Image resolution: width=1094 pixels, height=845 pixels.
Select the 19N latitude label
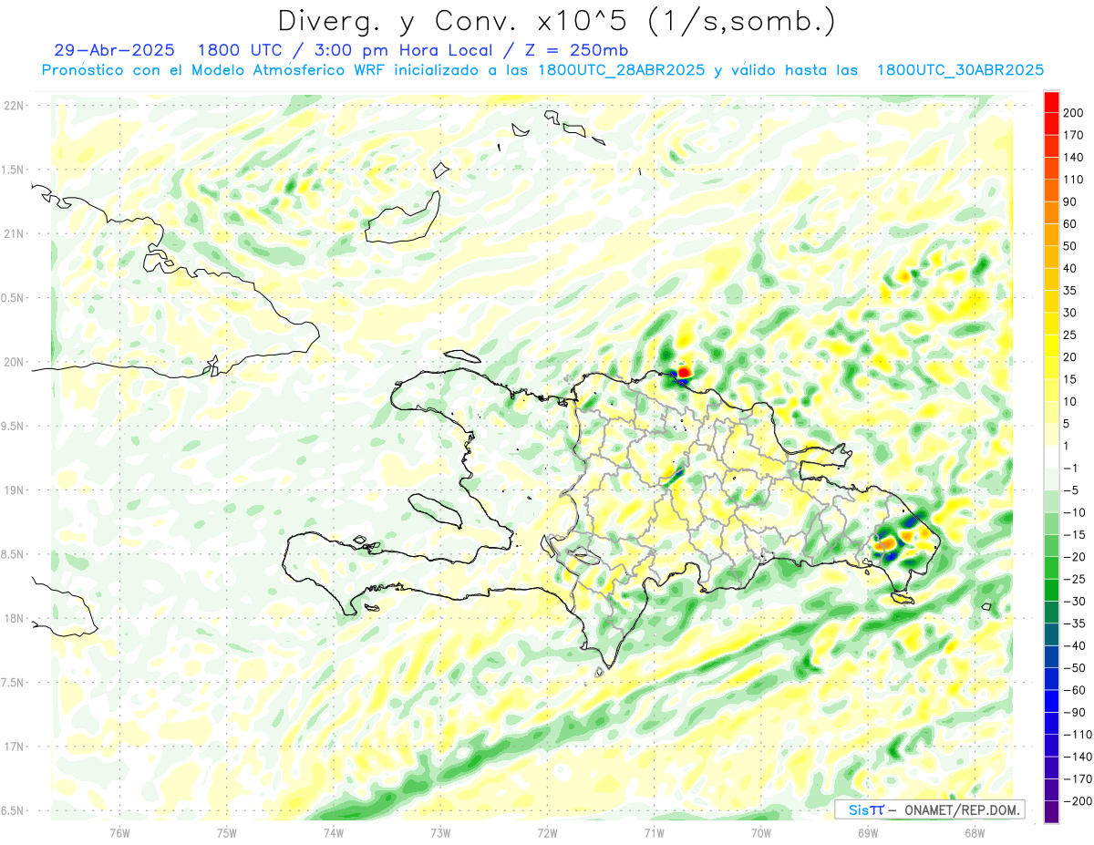coord(13,490)
